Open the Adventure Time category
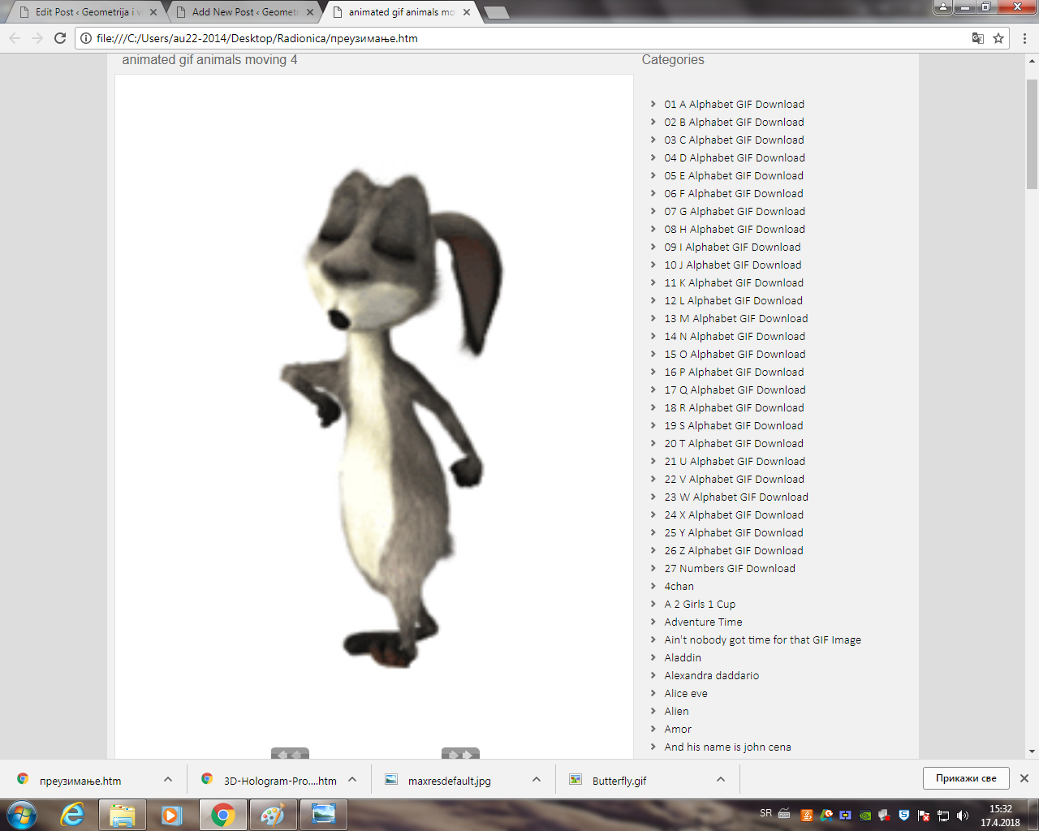This screenshot has height=831, width=1039. pos(703,622)
